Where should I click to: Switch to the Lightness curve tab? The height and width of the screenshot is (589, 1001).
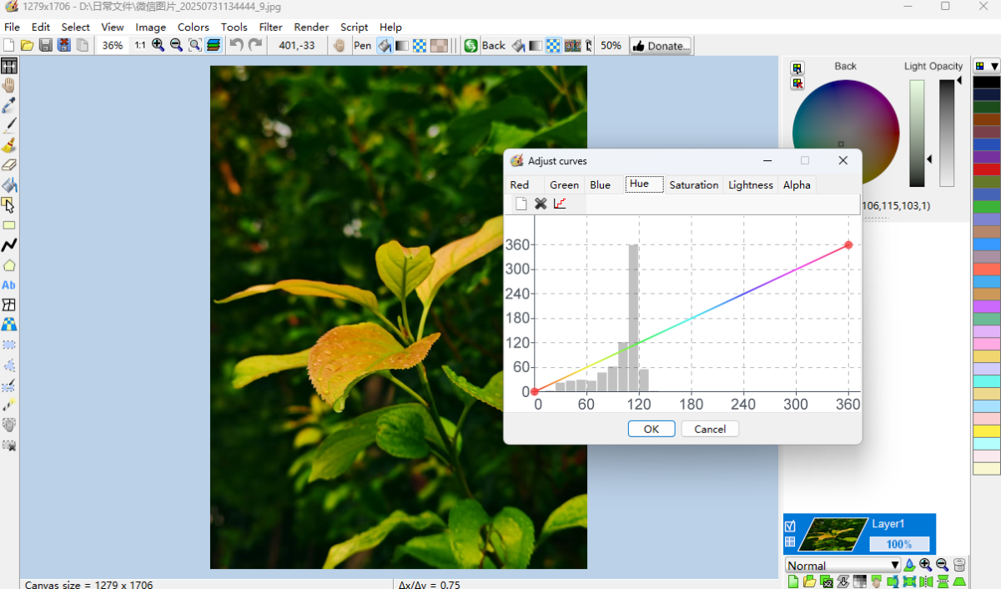click(750, 184)
